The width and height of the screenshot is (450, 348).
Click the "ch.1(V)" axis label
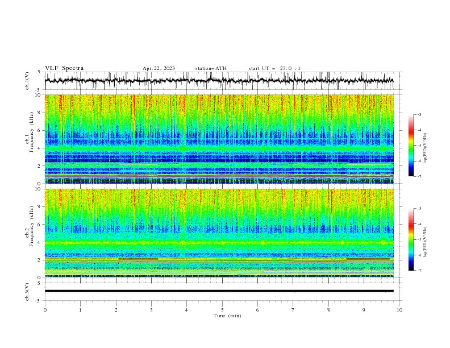pyautogui.click(x=27, y=81)
